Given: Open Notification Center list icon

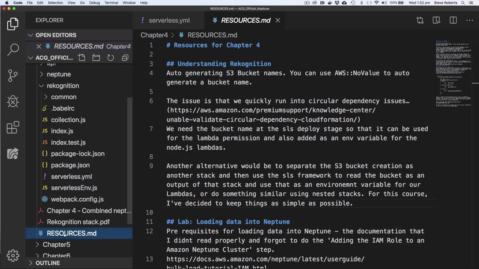Looking at the screenshot, I should pos(472,3).
